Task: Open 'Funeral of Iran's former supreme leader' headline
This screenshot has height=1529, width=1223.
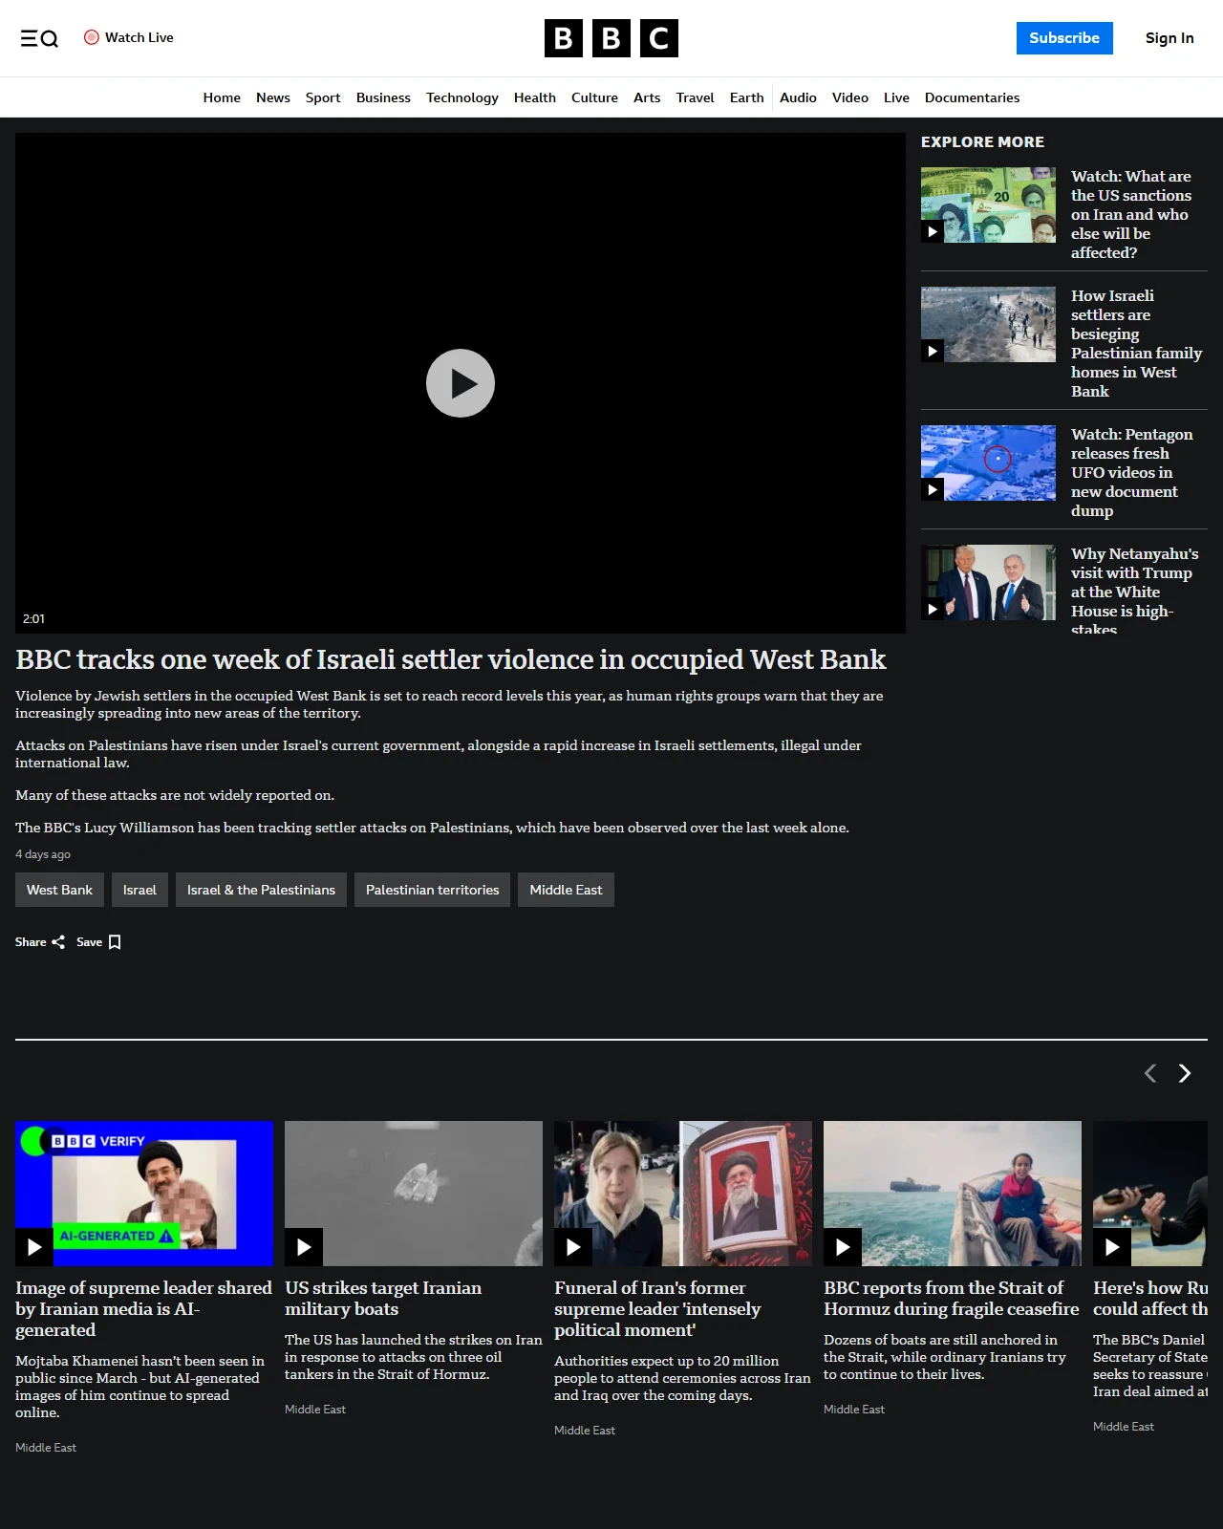Action: [657, 1308]
